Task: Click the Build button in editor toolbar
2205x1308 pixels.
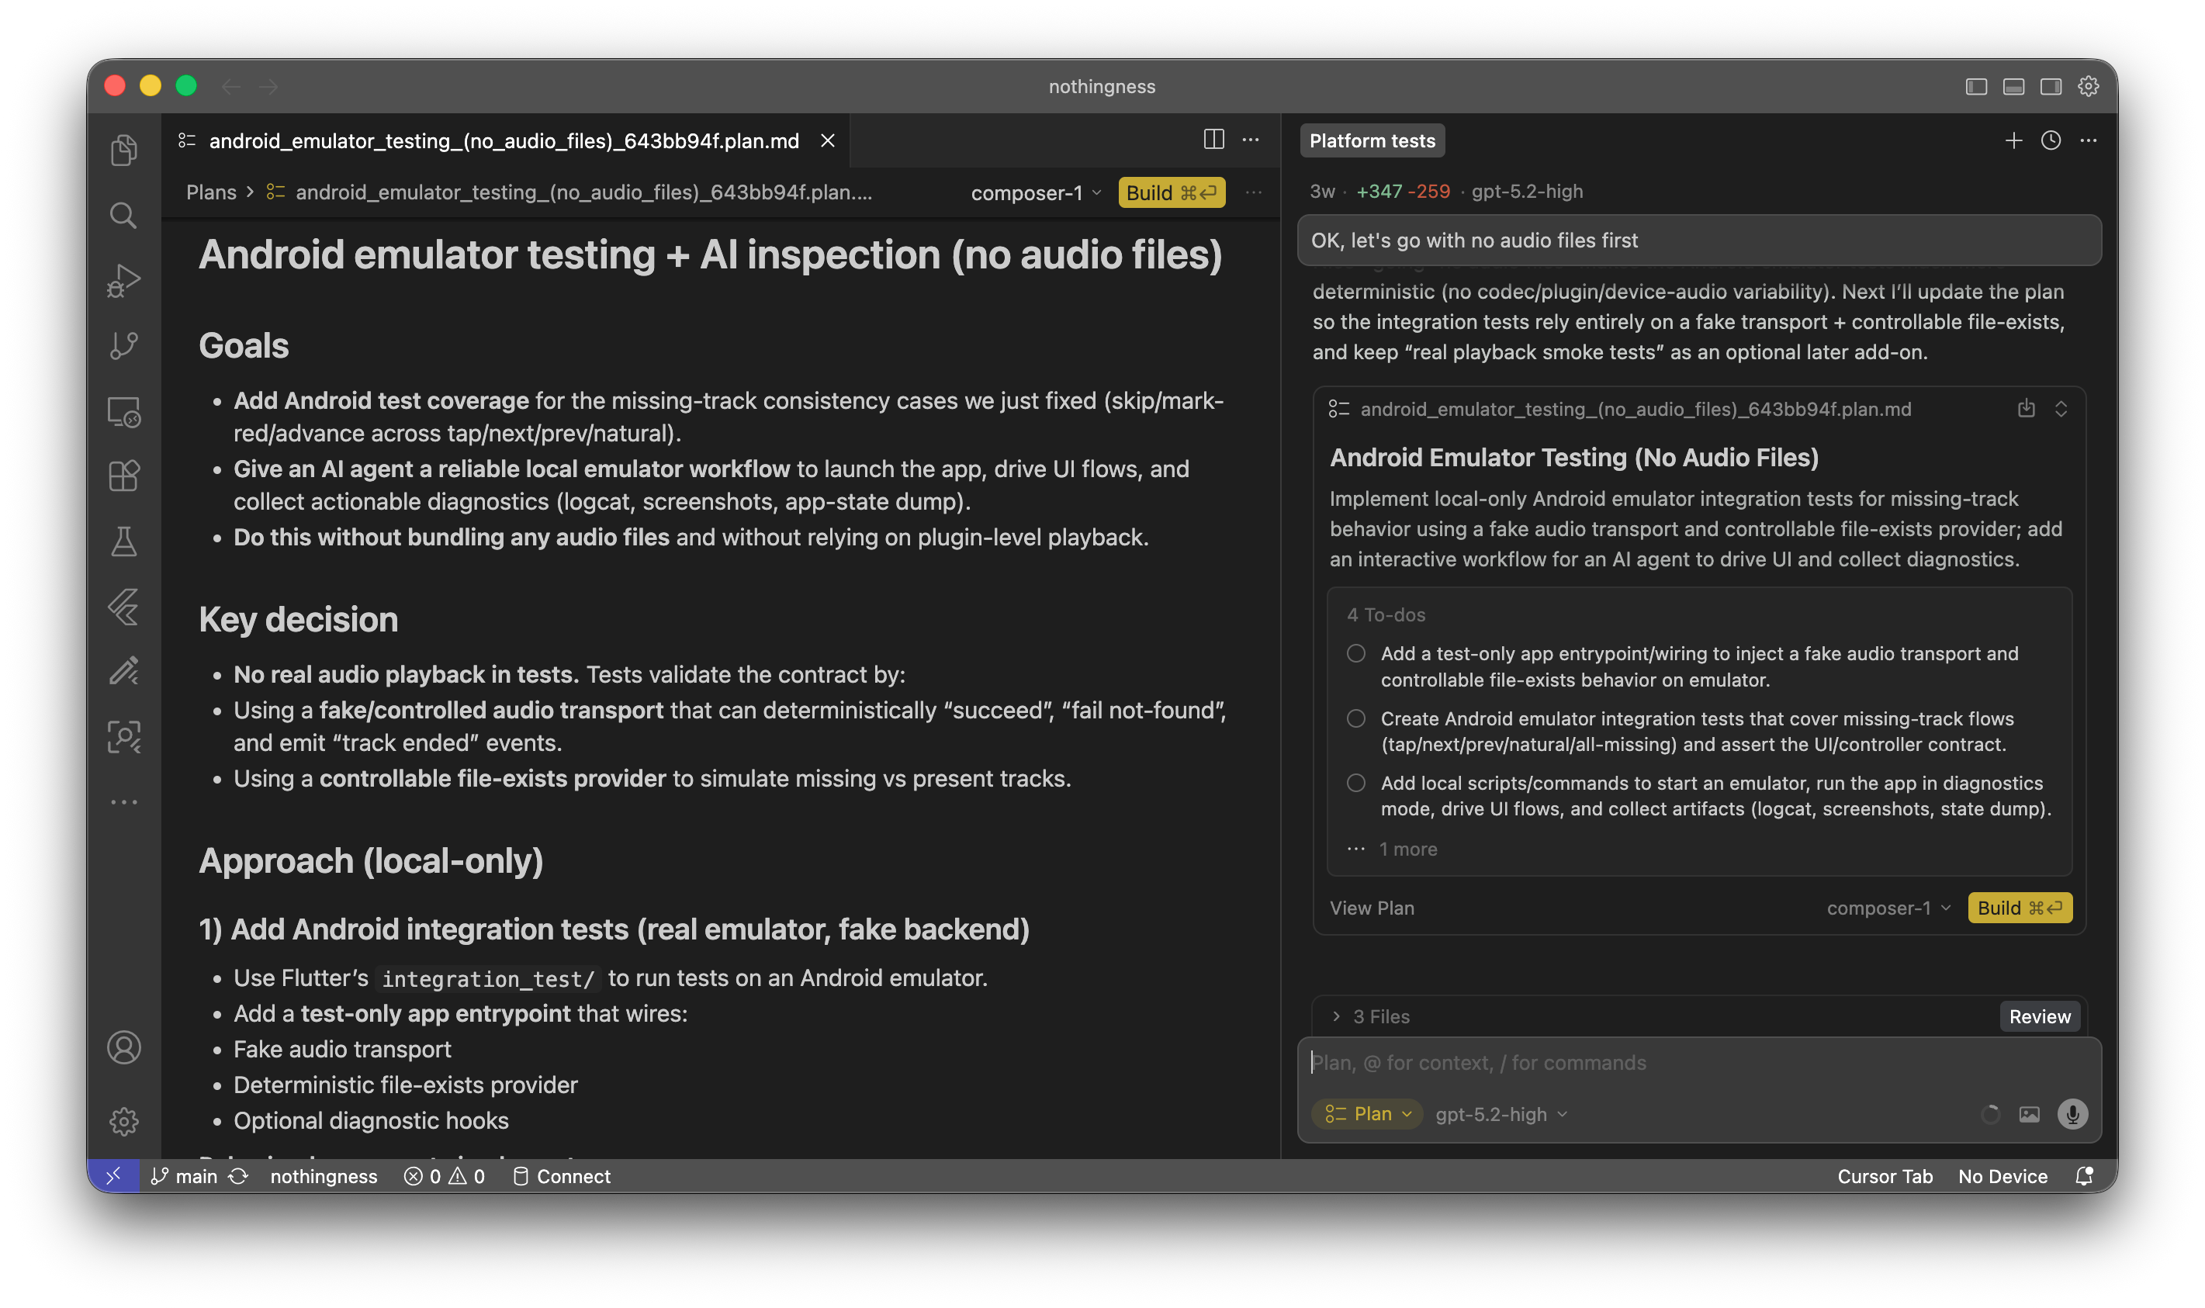Action: click(1172, 193)
